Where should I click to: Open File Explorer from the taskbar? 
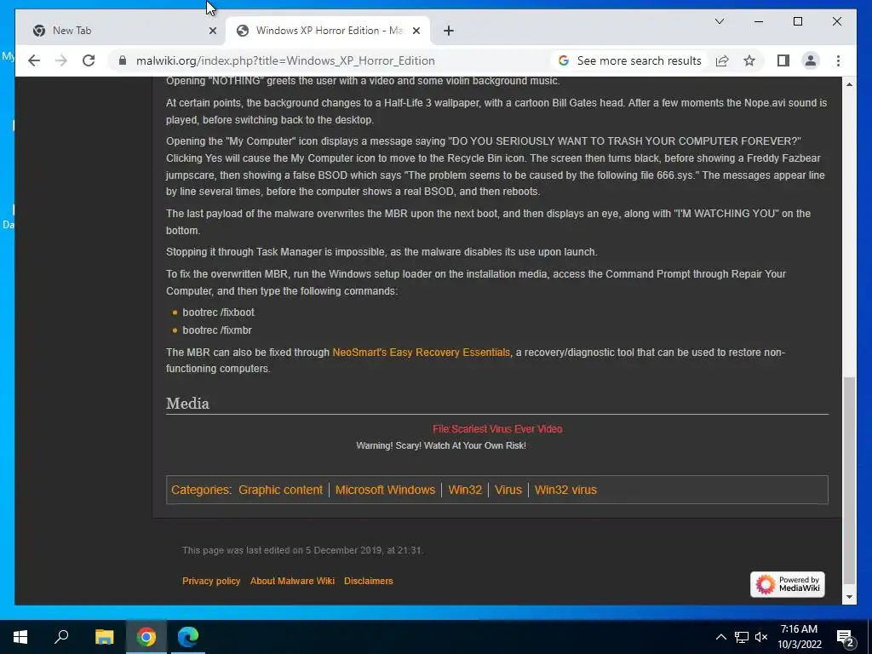tap(104, 637)
